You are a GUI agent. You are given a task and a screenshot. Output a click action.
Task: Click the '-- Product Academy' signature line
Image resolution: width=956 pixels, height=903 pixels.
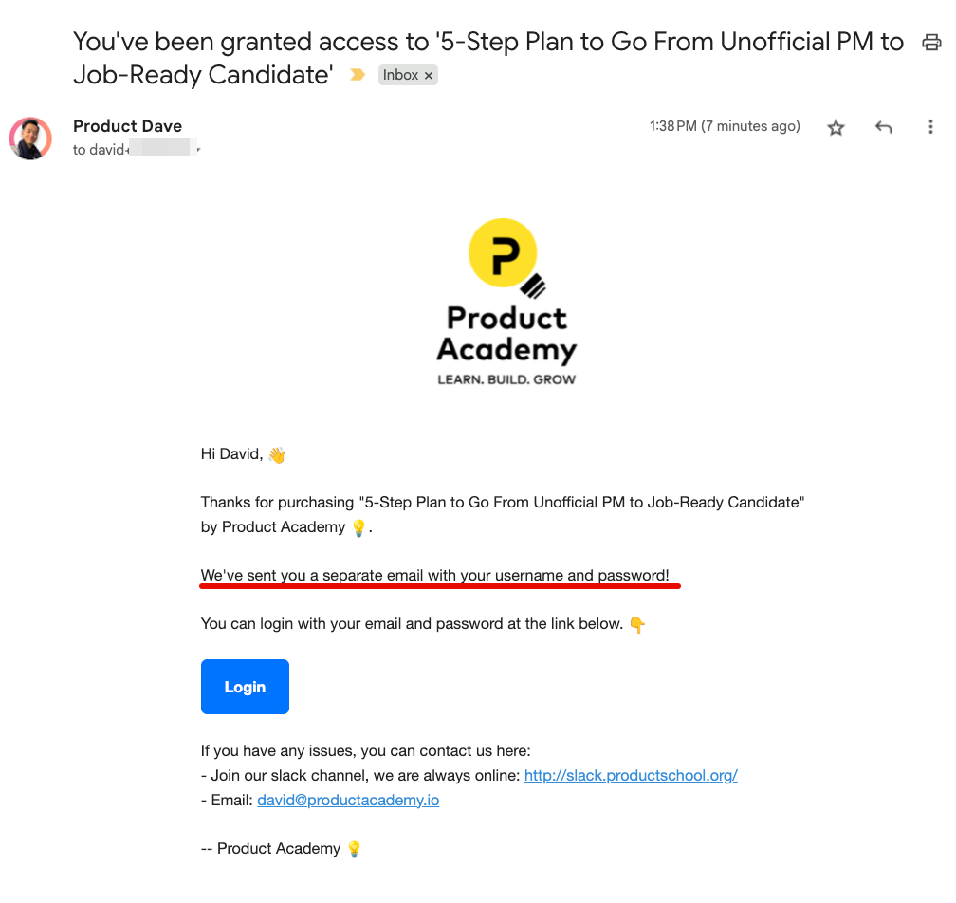click(x=270, y=848)
